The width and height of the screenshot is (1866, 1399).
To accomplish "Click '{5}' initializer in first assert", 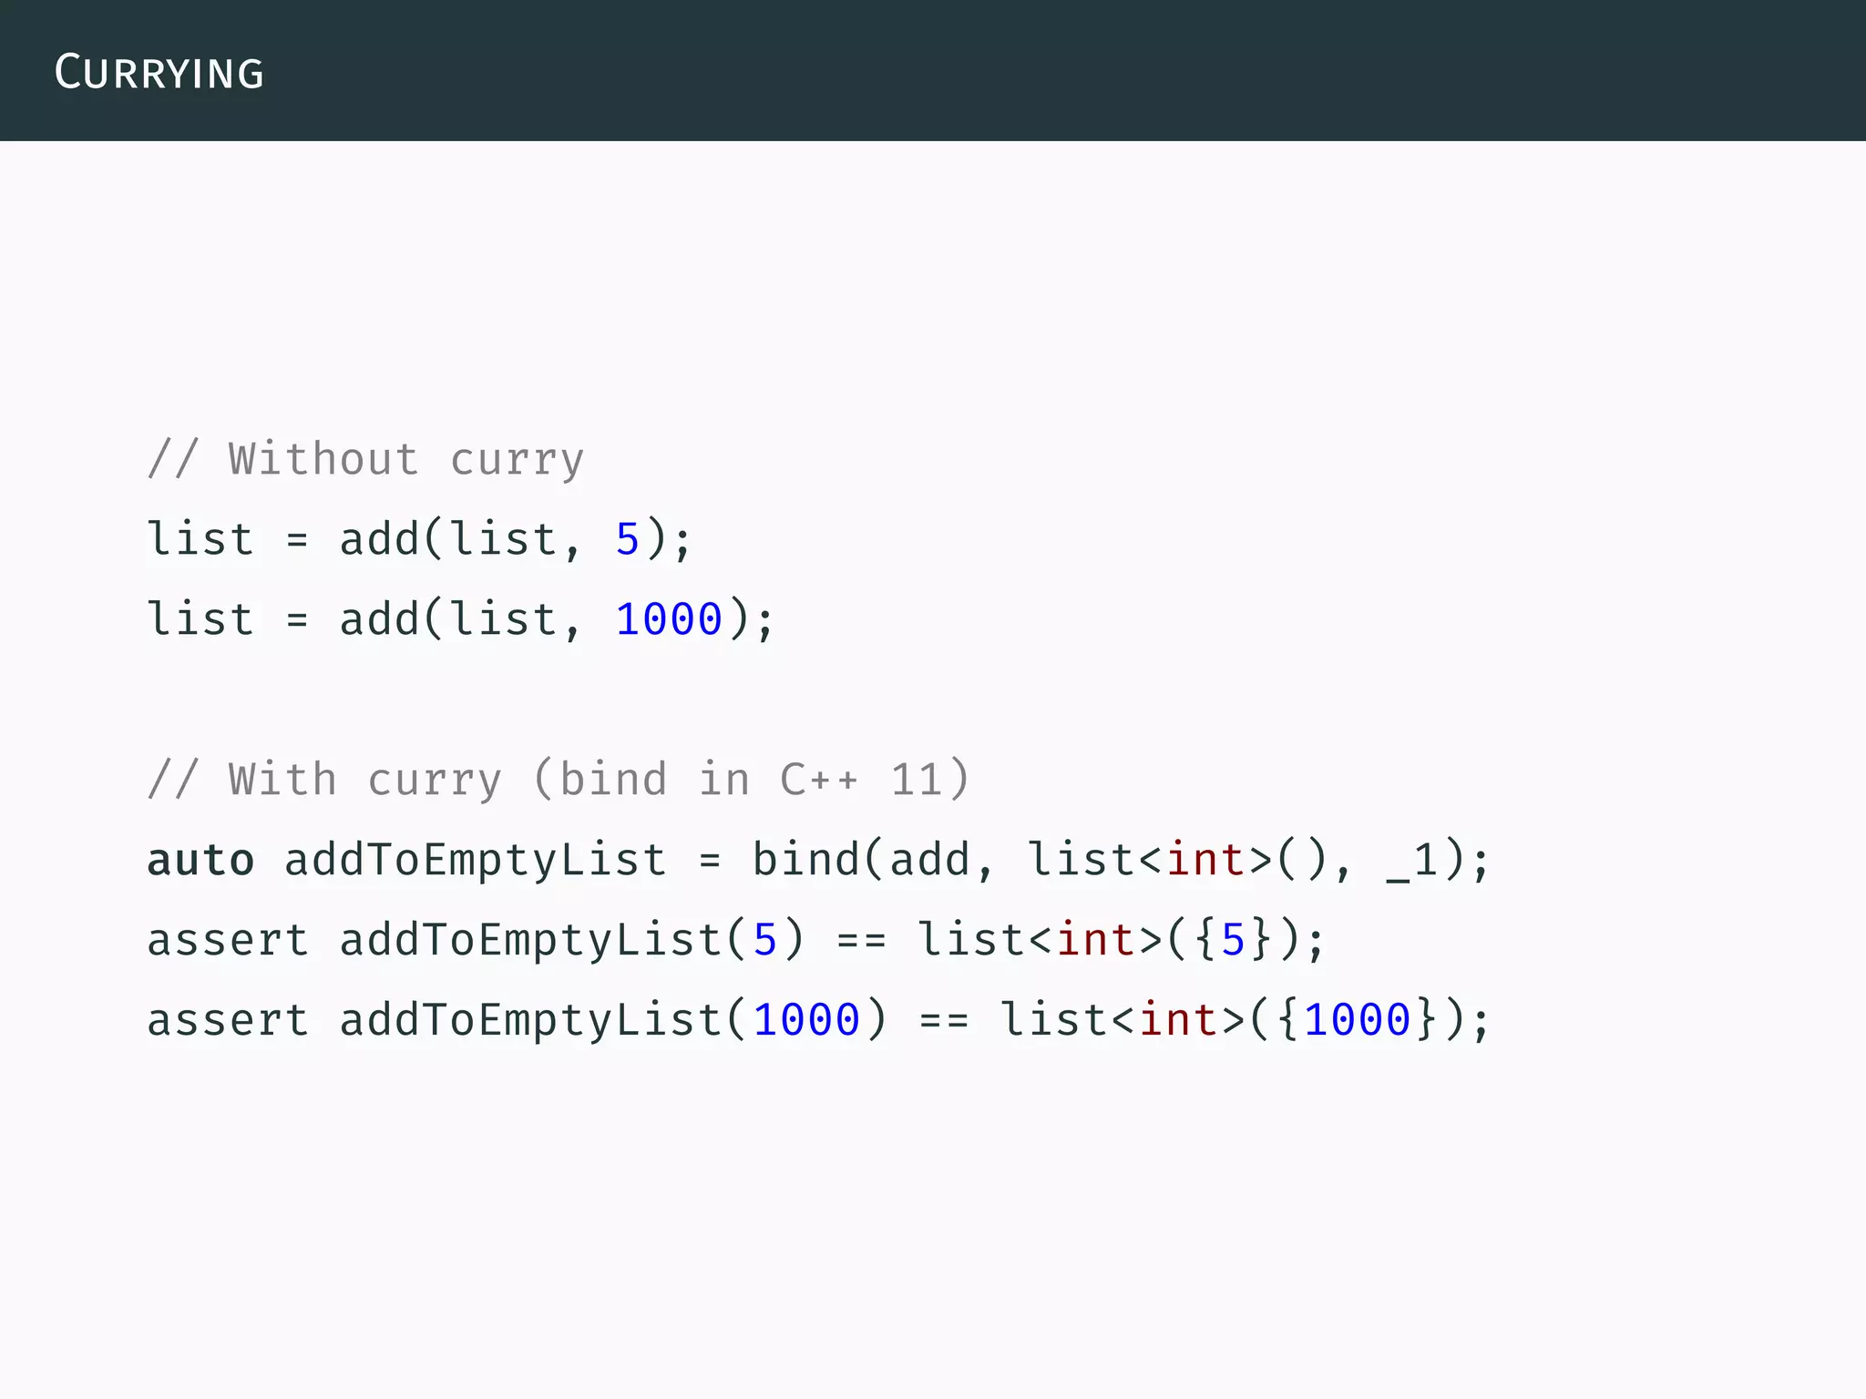I will click(x=1232, y=940).
